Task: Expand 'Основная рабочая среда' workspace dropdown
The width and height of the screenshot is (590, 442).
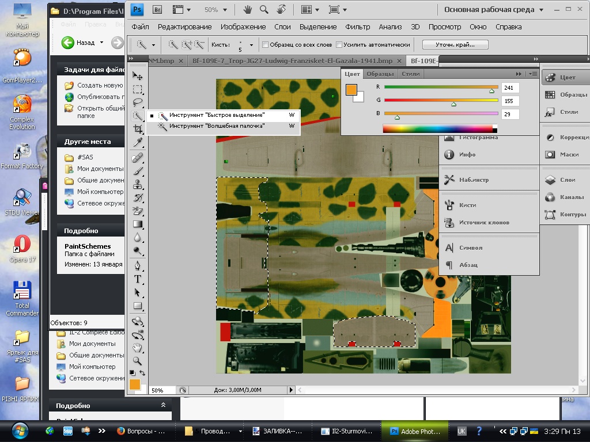Action: pos(539,10)
